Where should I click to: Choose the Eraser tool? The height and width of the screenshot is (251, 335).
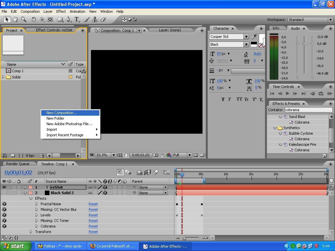(x=103, y=20)
